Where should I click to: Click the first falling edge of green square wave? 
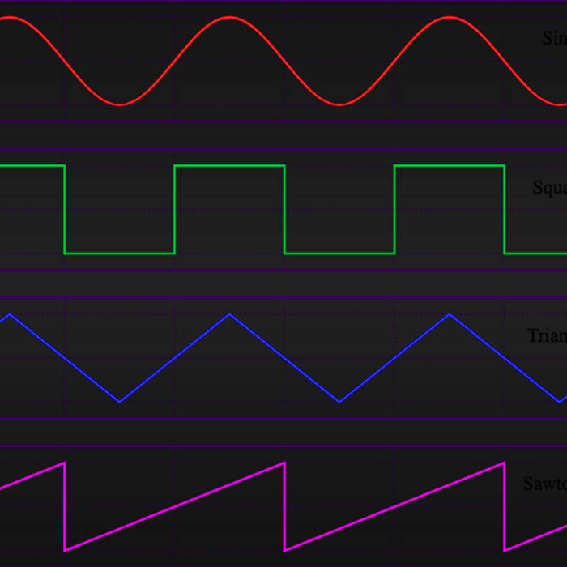coord(65,210)
